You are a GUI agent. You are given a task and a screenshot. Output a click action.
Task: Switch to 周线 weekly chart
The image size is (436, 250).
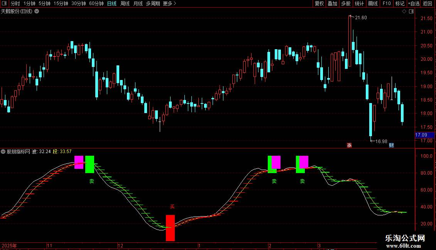point(125,3)
